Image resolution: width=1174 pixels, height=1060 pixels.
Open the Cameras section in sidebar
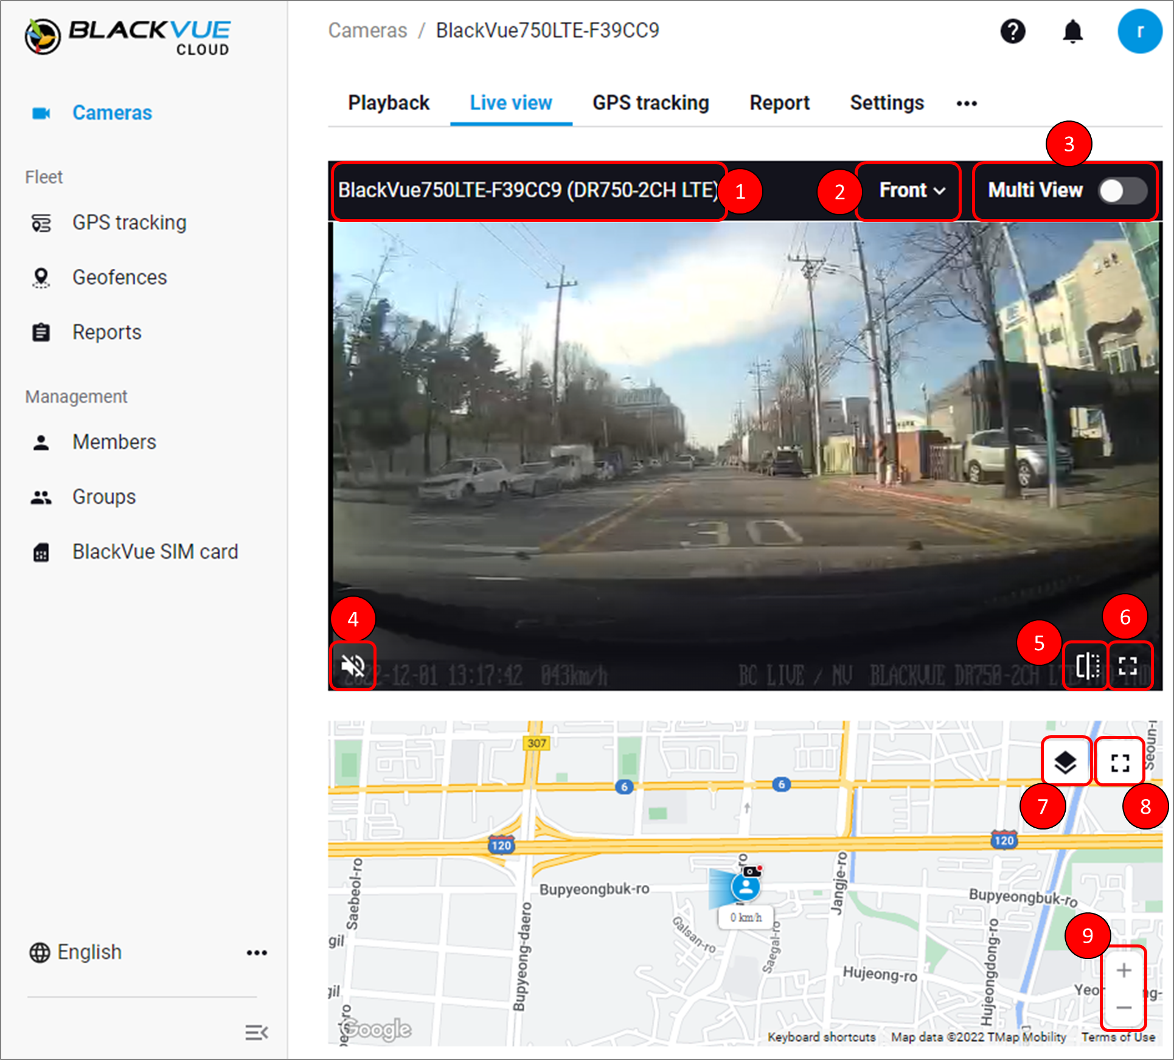112,113
